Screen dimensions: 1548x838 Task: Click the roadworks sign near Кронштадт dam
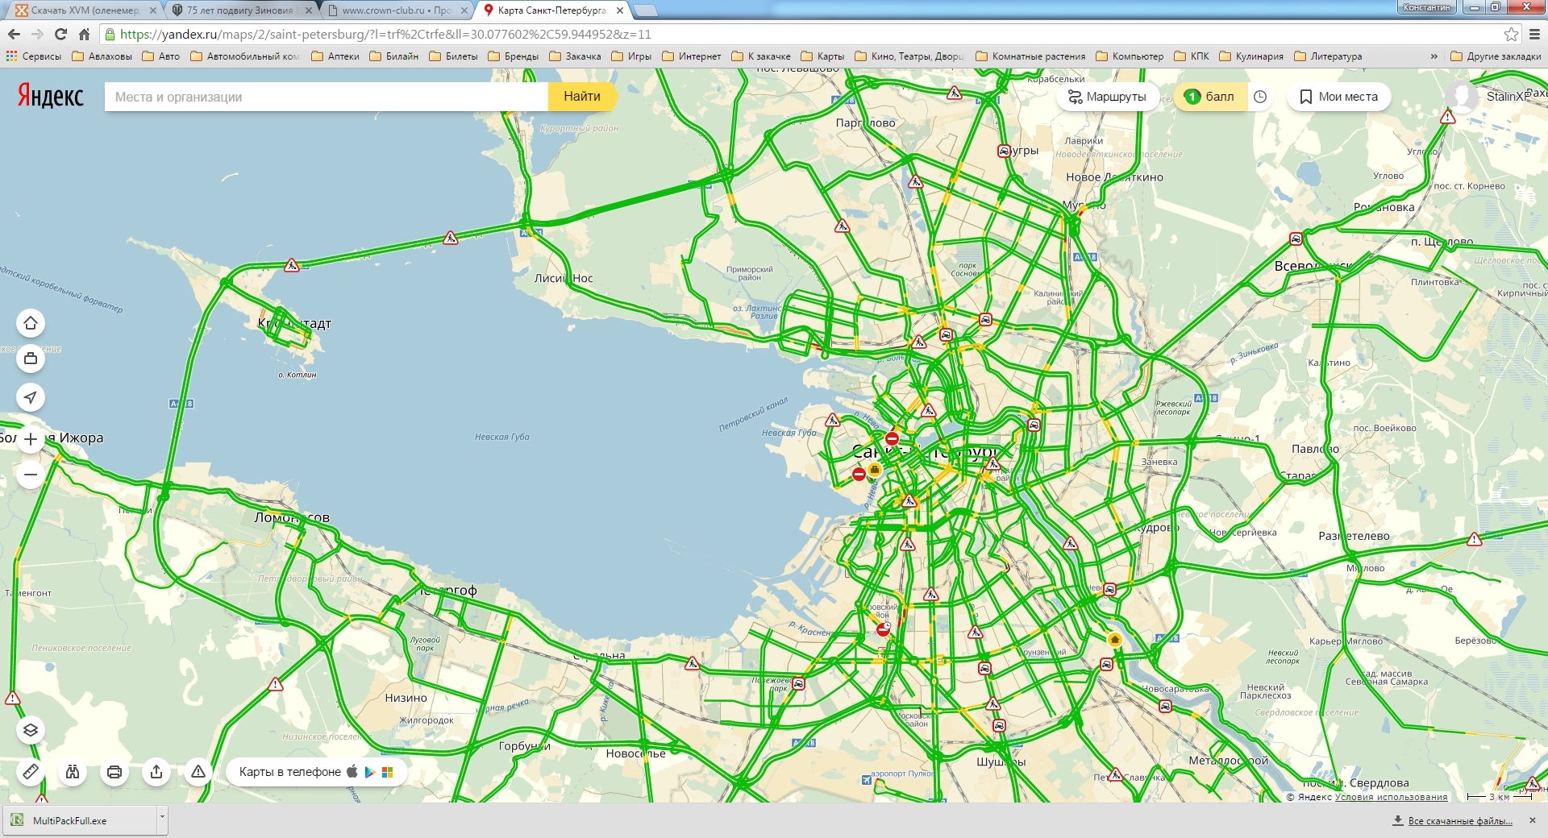pyautogui.click(x=292, y=265)
